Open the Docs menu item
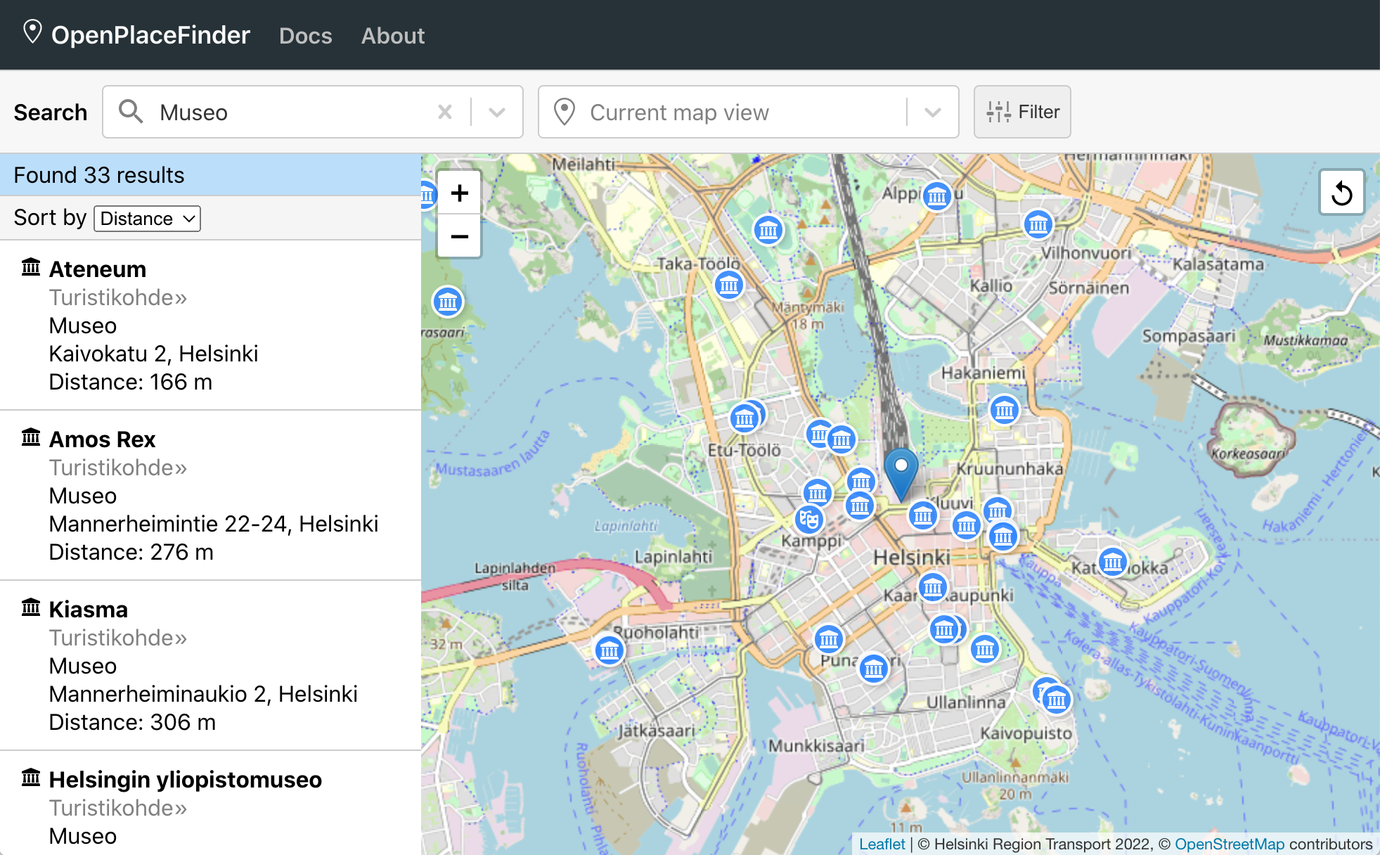 (305, 35)
